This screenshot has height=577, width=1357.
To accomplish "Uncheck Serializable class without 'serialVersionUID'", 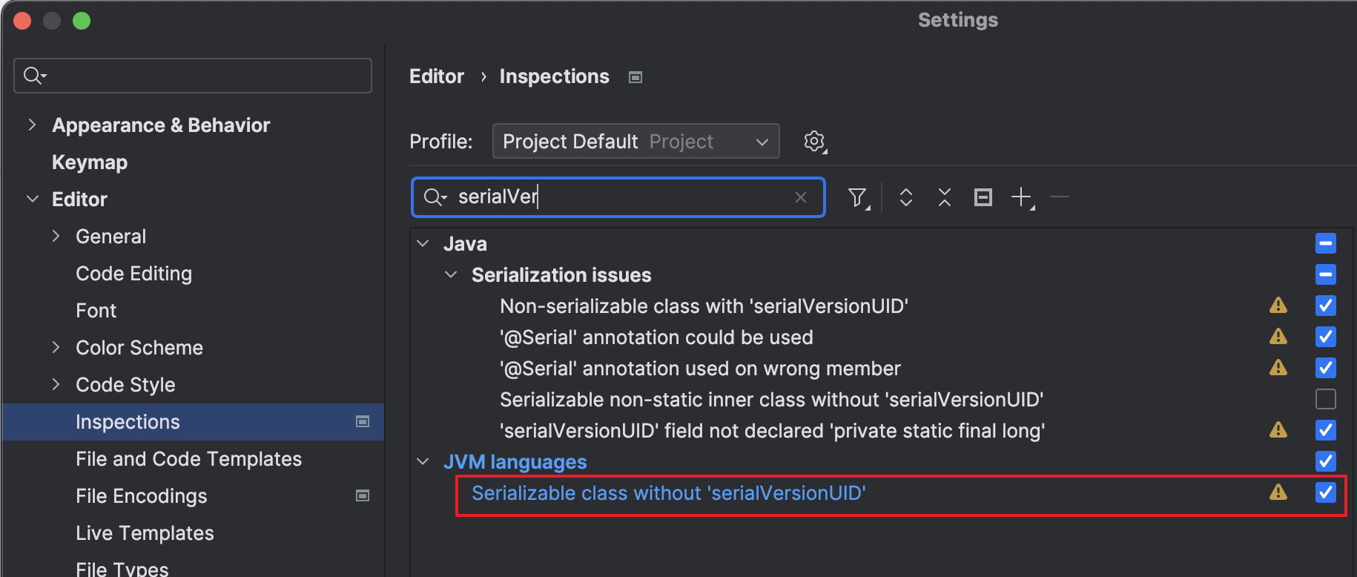I will click(1325, 492).
